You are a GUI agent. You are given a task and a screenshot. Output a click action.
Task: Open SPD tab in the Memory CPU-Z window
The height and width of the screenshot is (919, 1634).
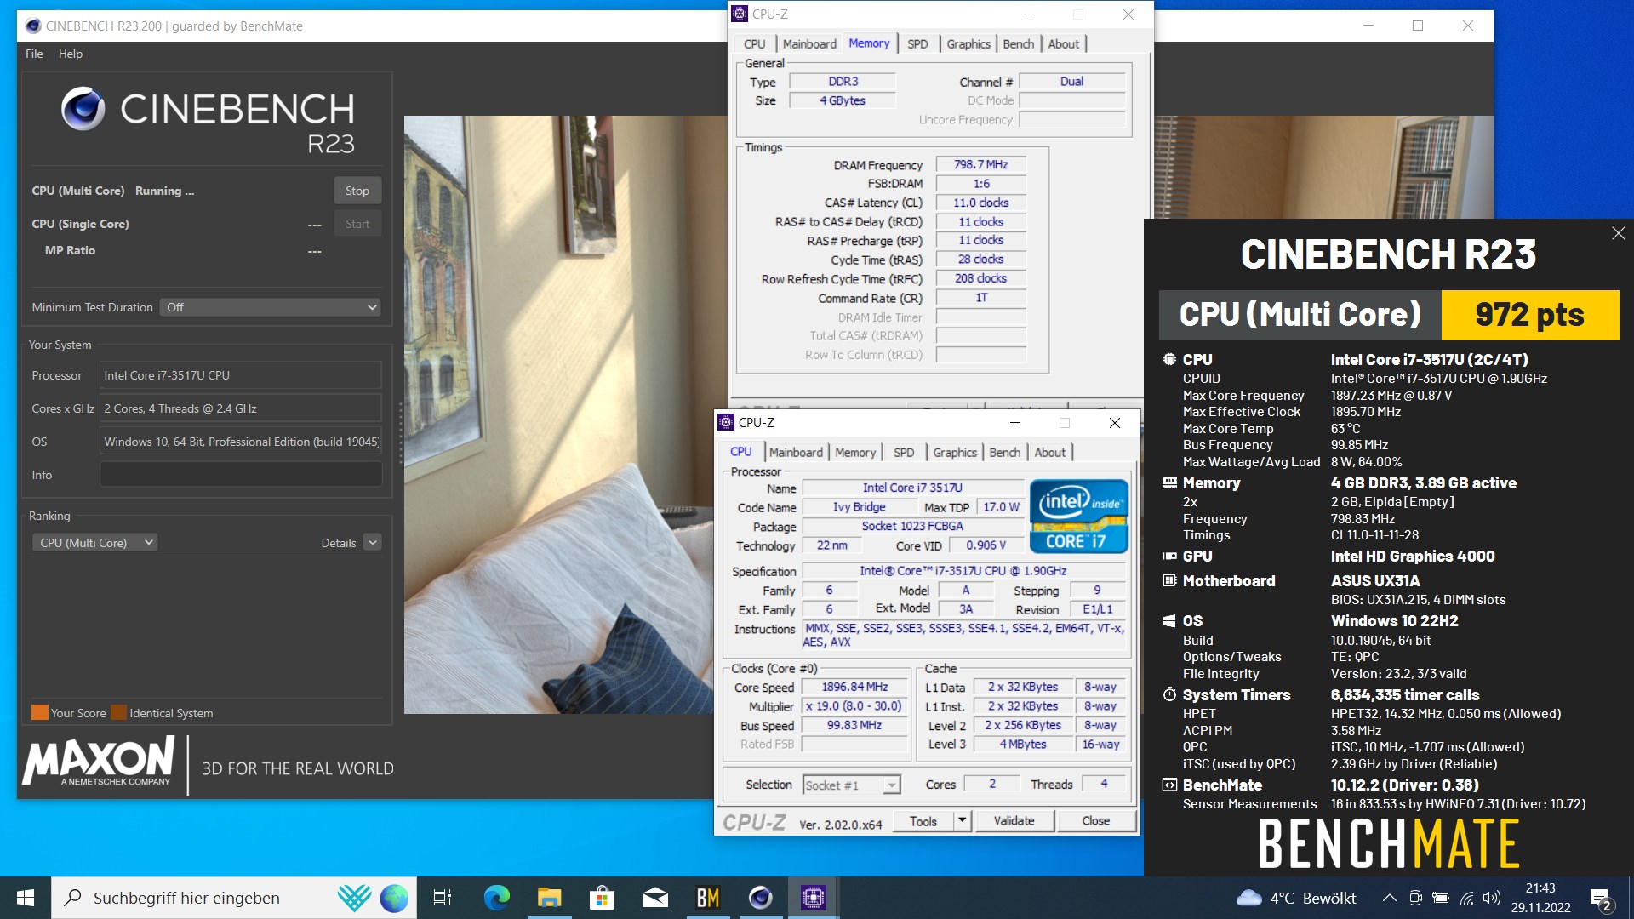917,43
